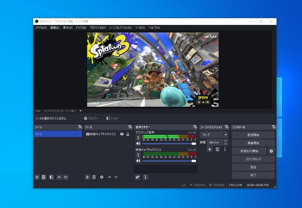Open virtual camera settings gear icon

point(271,151)
